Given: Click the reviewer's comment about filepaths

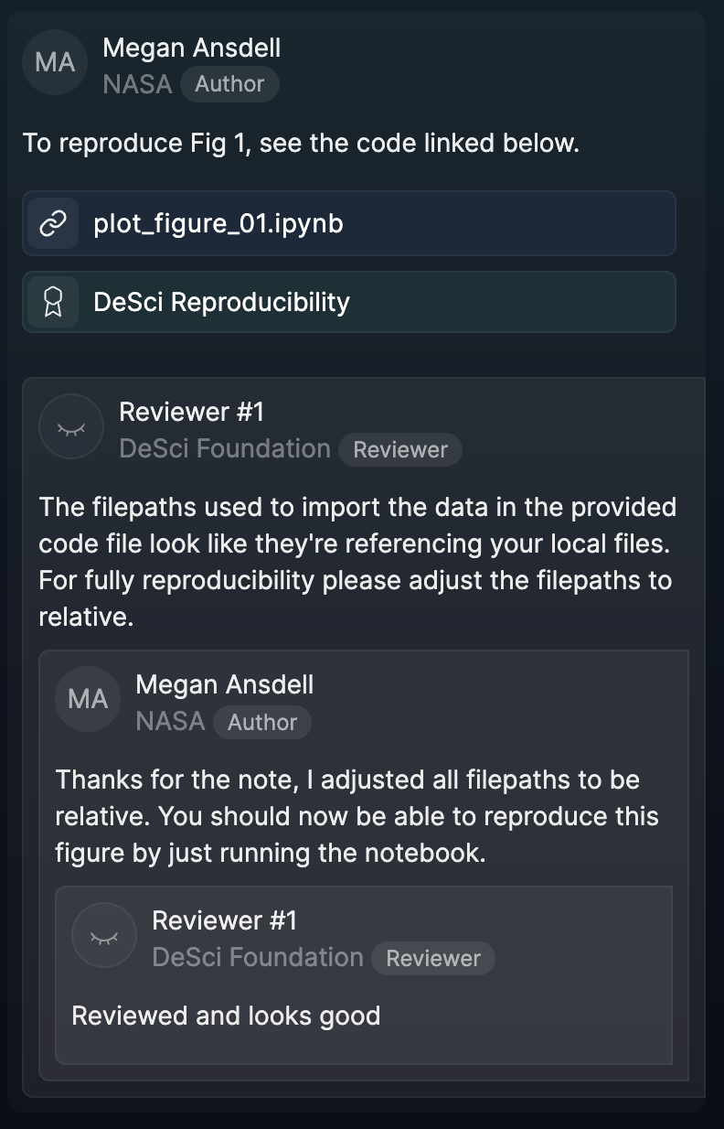Looking at the screenshot, I should click(x=357, y=562).
